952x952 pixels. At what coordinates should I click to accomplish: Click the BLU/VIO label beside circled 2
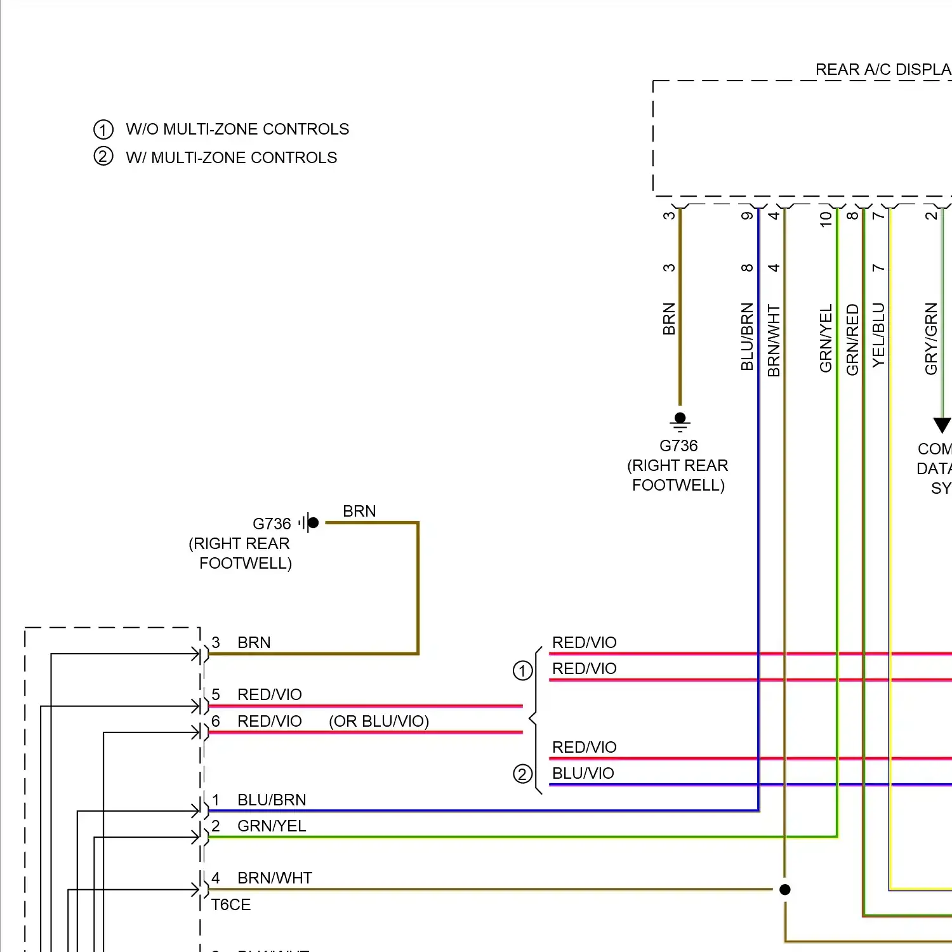(583, 773)
